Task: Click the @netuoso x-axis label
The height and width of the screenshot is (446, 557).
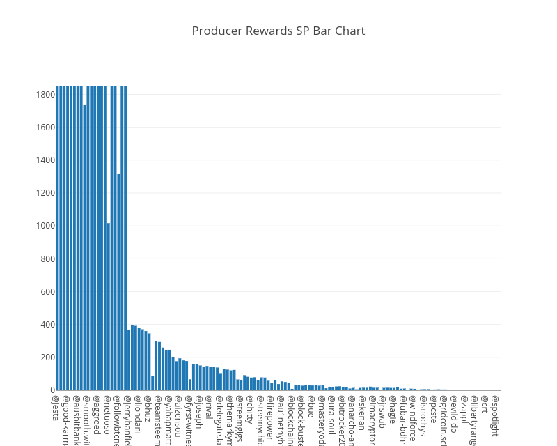Action: [107, 415]
